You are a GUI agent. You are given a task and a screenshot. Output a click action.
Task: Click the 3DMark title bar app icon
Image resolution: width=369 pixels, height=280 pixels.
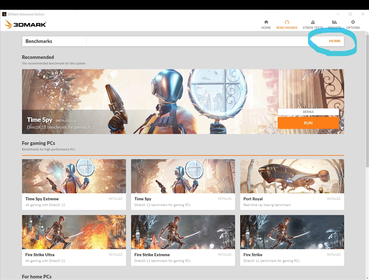tap(4, 14)
